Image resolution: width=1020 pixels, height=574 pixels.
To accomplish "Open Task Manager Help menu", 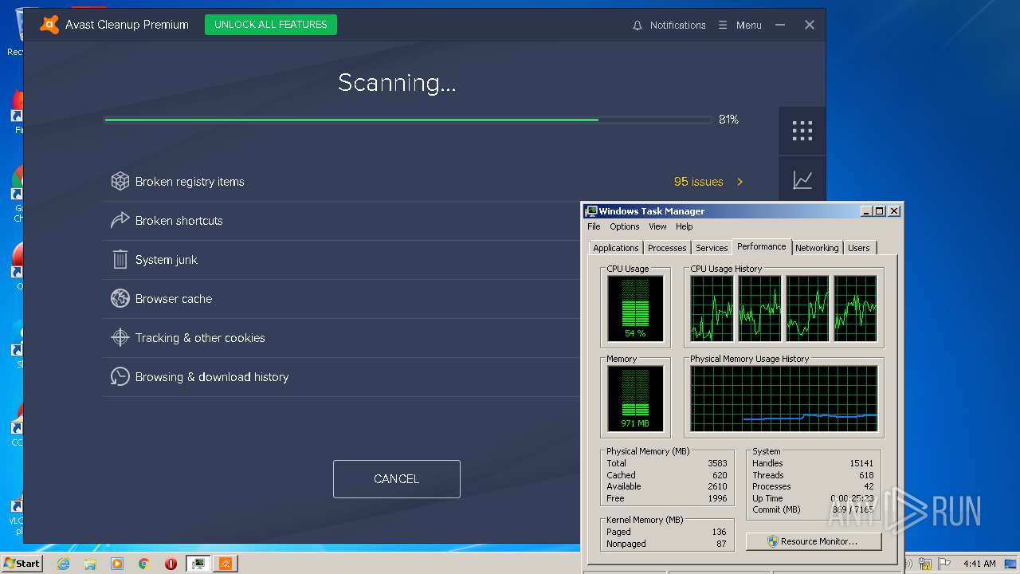I will coord(685,226).
